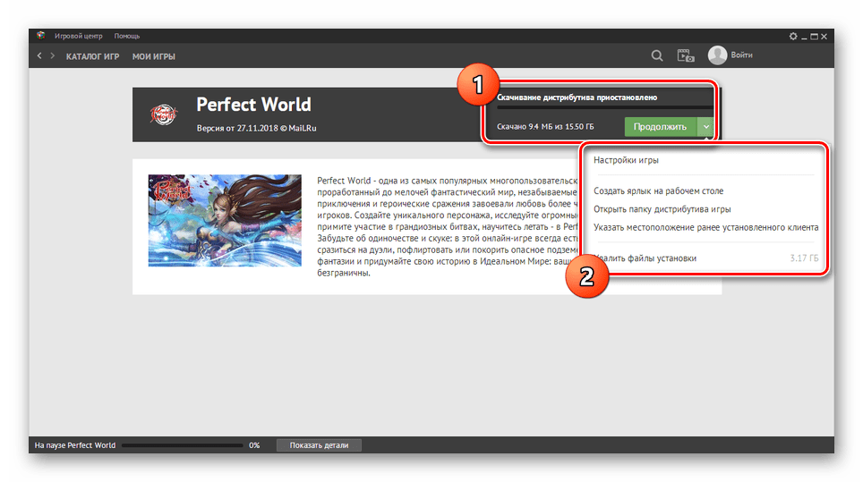Image resolution: width=863 pixels, height=482 pixels.
Task: Toggle the dropdown arrow beside Продолжить
Action: tap(705, 127)
